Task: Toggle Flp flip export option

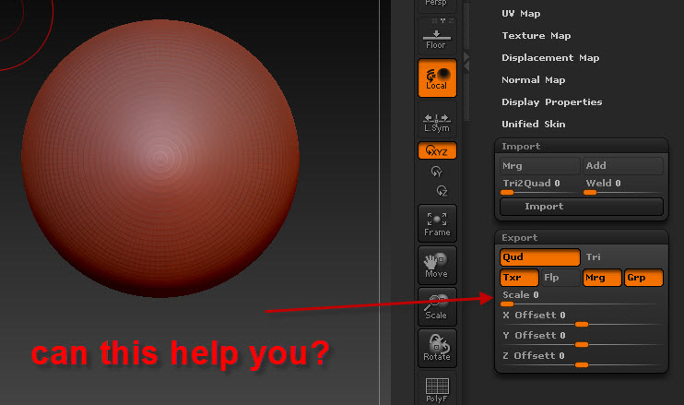Action: pos(560,278)
